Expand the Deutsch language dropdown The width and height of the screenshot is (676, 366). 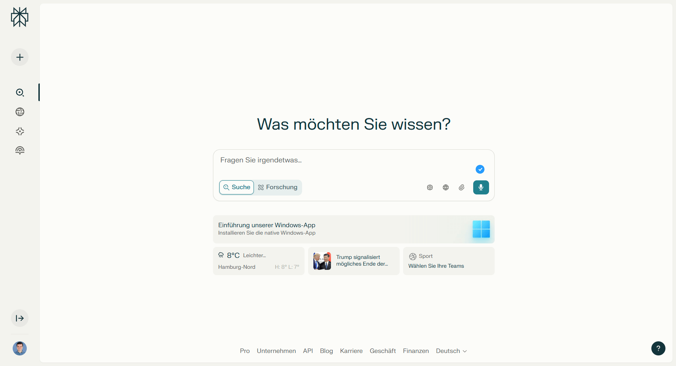click(451, 351)
